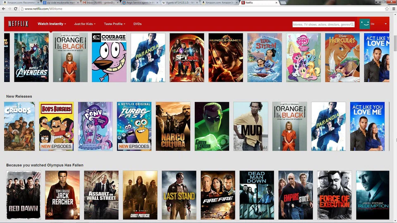Click the Netflix search input field
397x223 pixels.
coord(321,24)
